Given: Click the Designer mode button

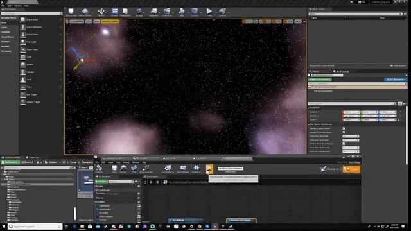Looking at the screenshot, I should click(x=329, y=169).
